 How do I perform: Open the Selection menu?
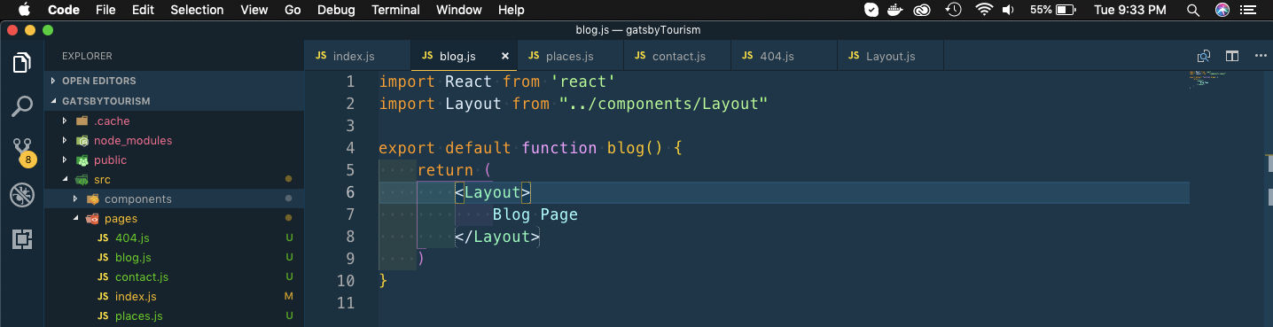197,10
